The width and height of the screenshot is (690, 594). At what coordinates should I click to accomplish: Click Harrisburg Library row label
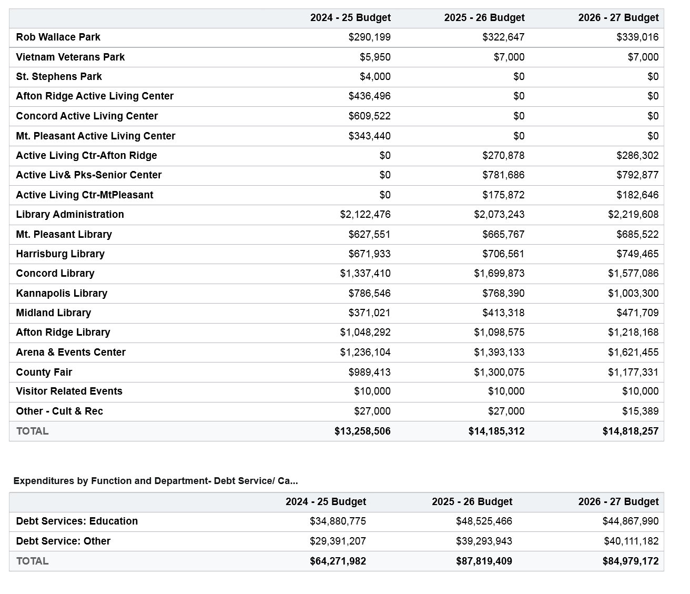click(60, 254)
